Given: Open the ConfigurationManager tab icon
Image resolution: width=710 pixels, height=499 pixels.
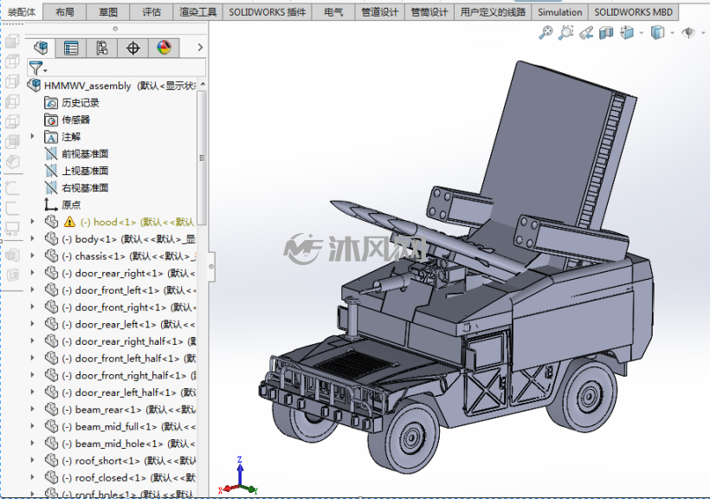Looking at the screenshot, I should (x=102, y=48).
